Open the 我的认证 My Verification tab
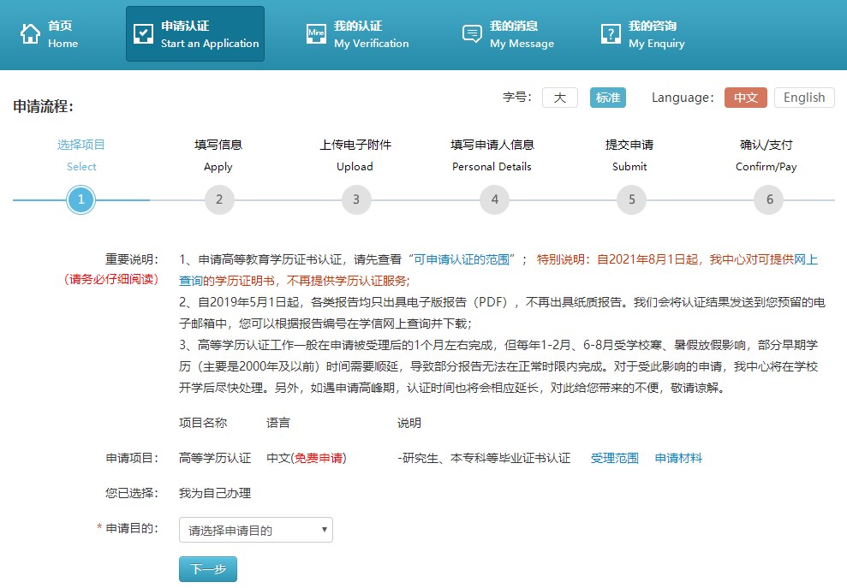Screen dimensions: 847x588 371,34
